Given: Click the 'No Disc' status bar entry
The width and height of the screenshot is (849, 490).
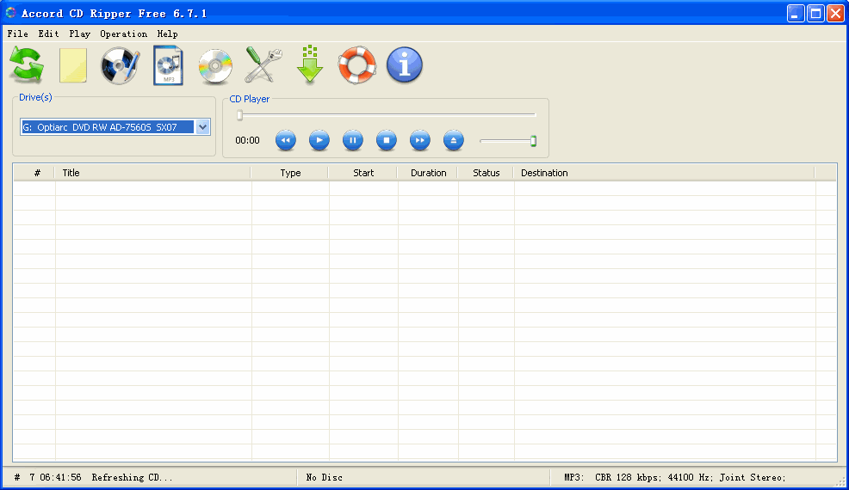Looking at the screenshot, I should [x=325, y=477].
